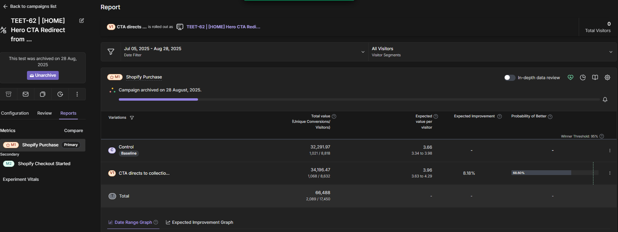This screenshot has height=232, width=618.
Task: Click the Total Visitors count
Action: tap(609, 24)
